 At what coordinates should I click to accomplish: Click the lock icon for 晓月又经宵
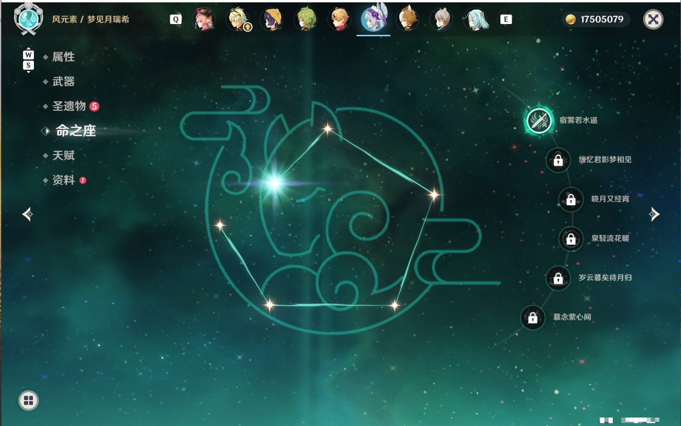click(571, 199)
